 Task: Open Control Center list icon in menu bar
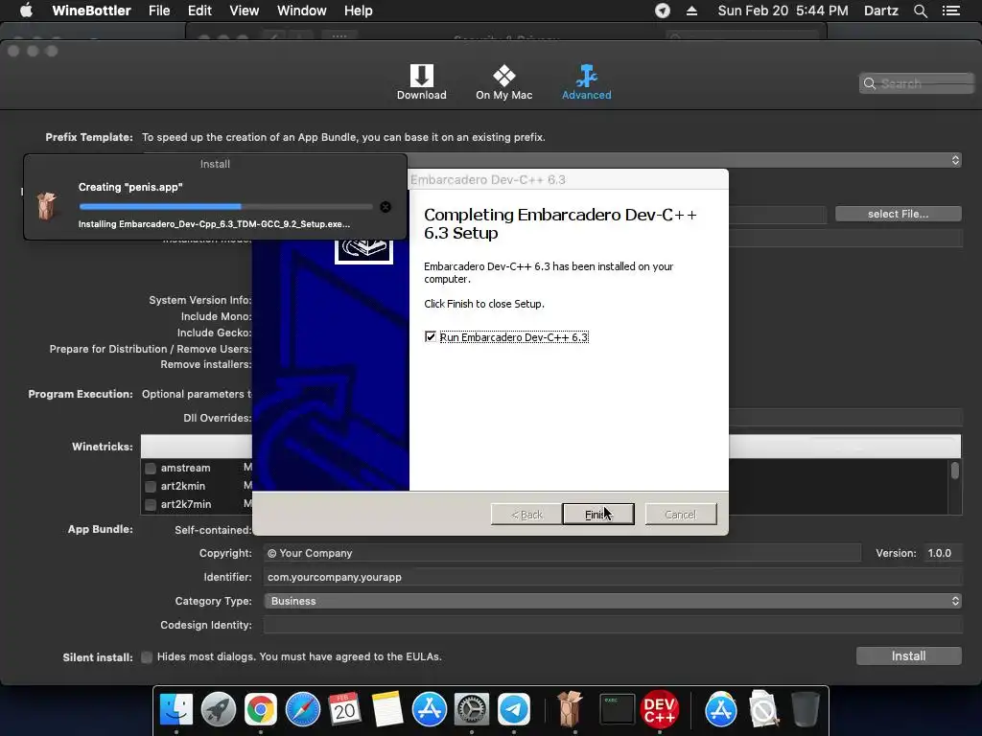pos(950,11)
